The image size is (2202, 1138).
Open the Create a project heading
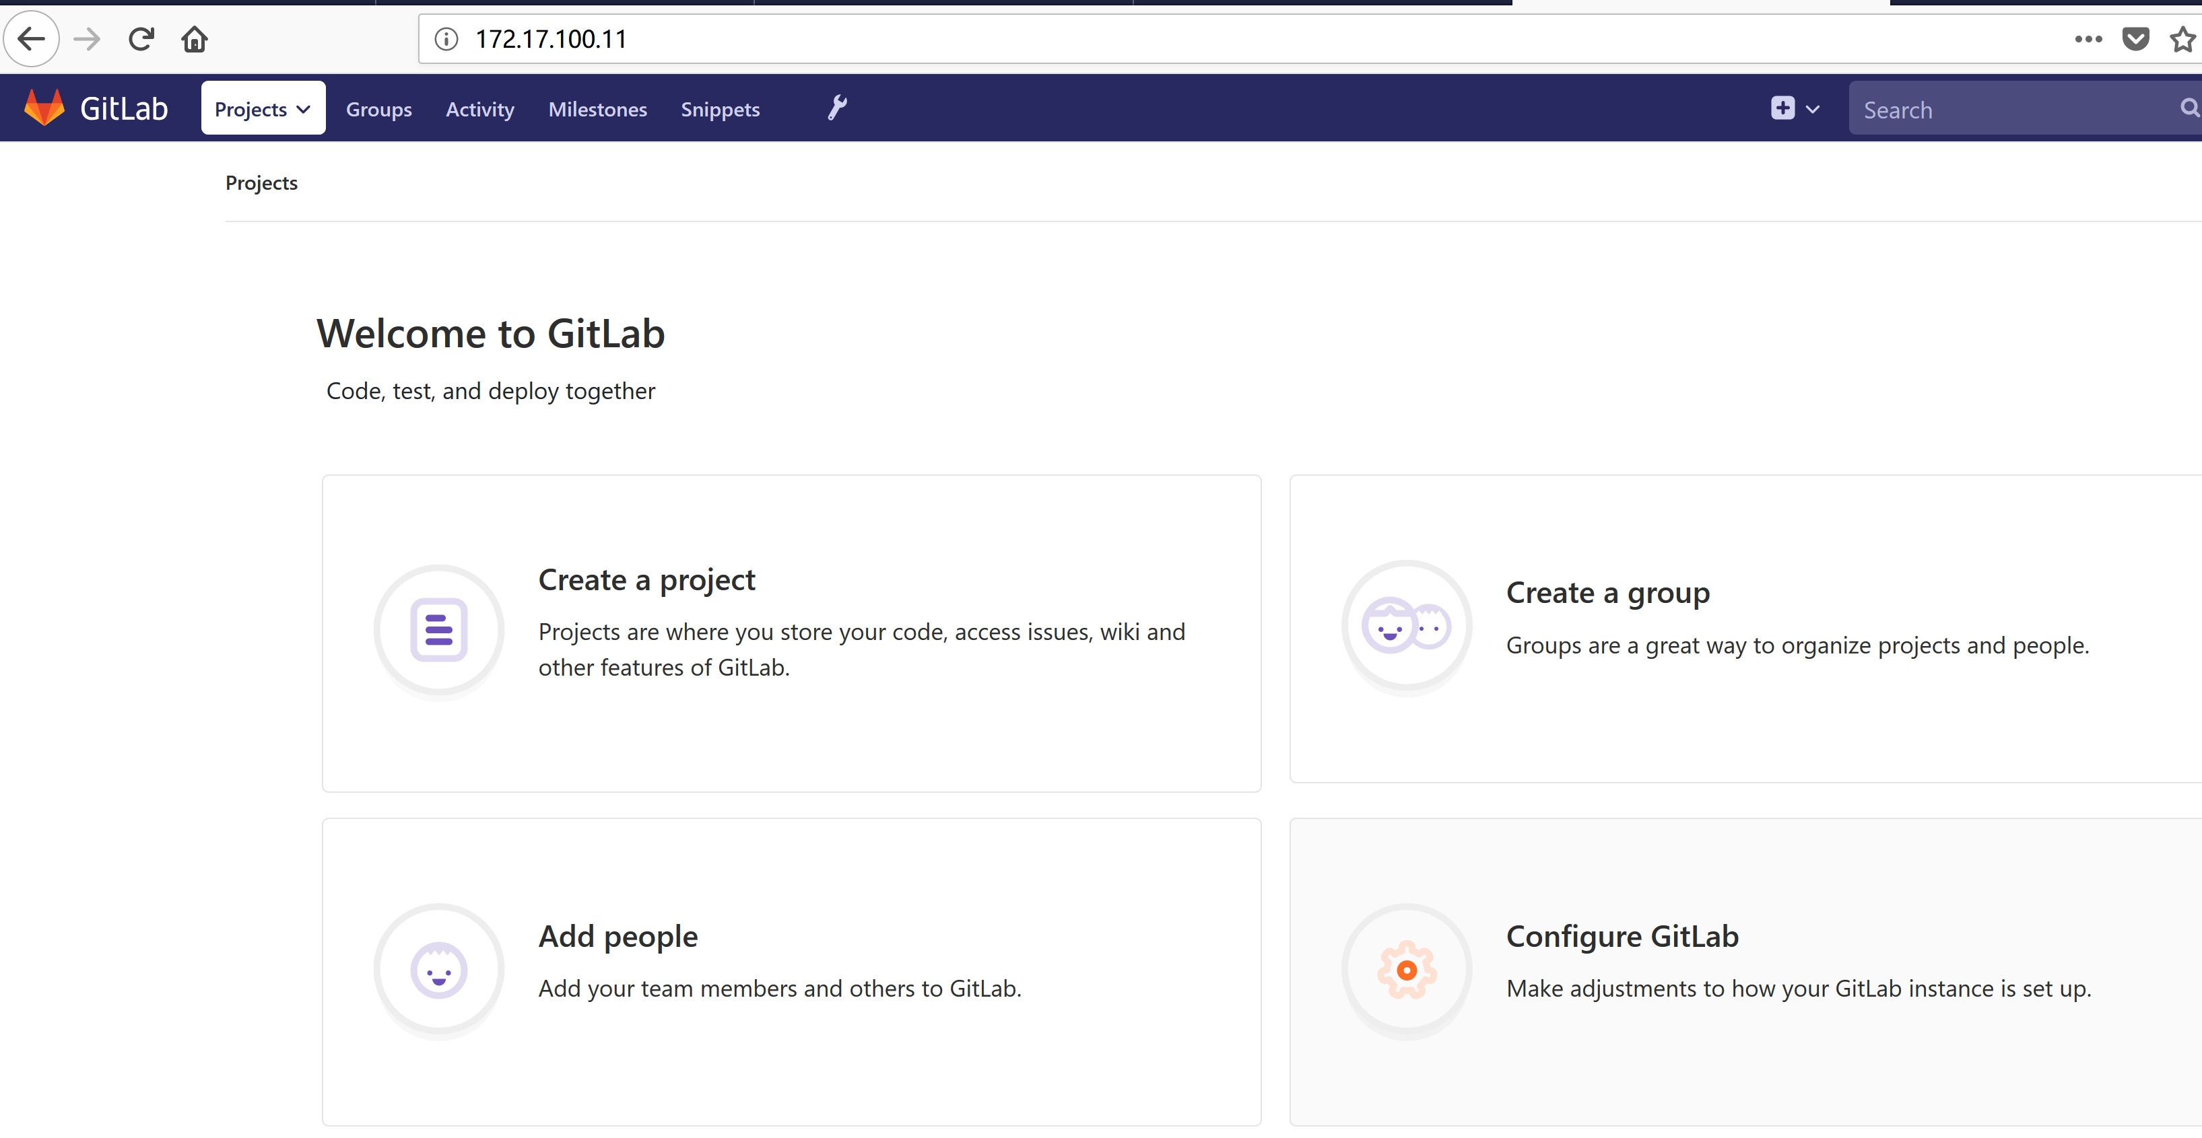point(646,580)
